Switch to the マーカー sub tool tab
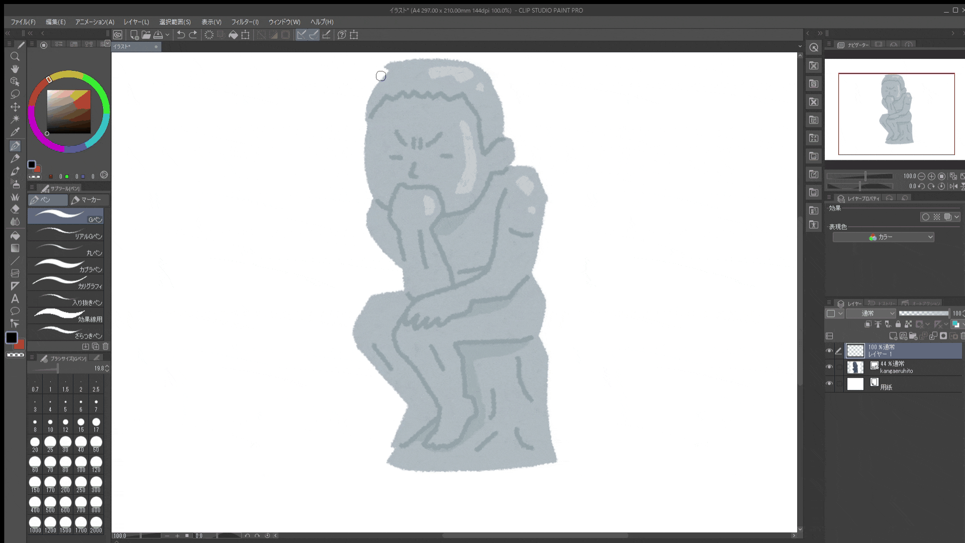965x543 pixels. point(88,200)
